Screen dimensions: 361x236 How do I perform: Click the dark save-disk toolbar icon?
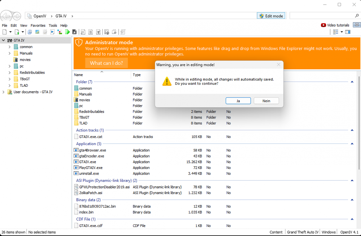74,32
